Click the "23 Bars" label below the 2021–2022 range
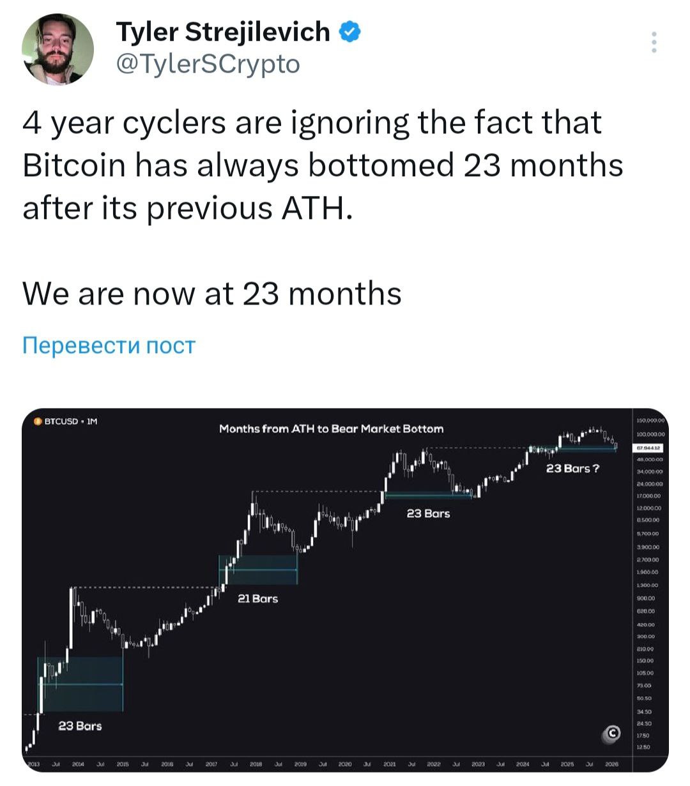 click(428, 513)
